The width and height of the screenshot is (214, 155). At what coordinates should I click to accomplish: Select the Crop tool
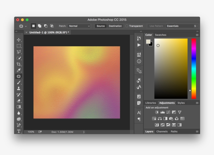19,64
